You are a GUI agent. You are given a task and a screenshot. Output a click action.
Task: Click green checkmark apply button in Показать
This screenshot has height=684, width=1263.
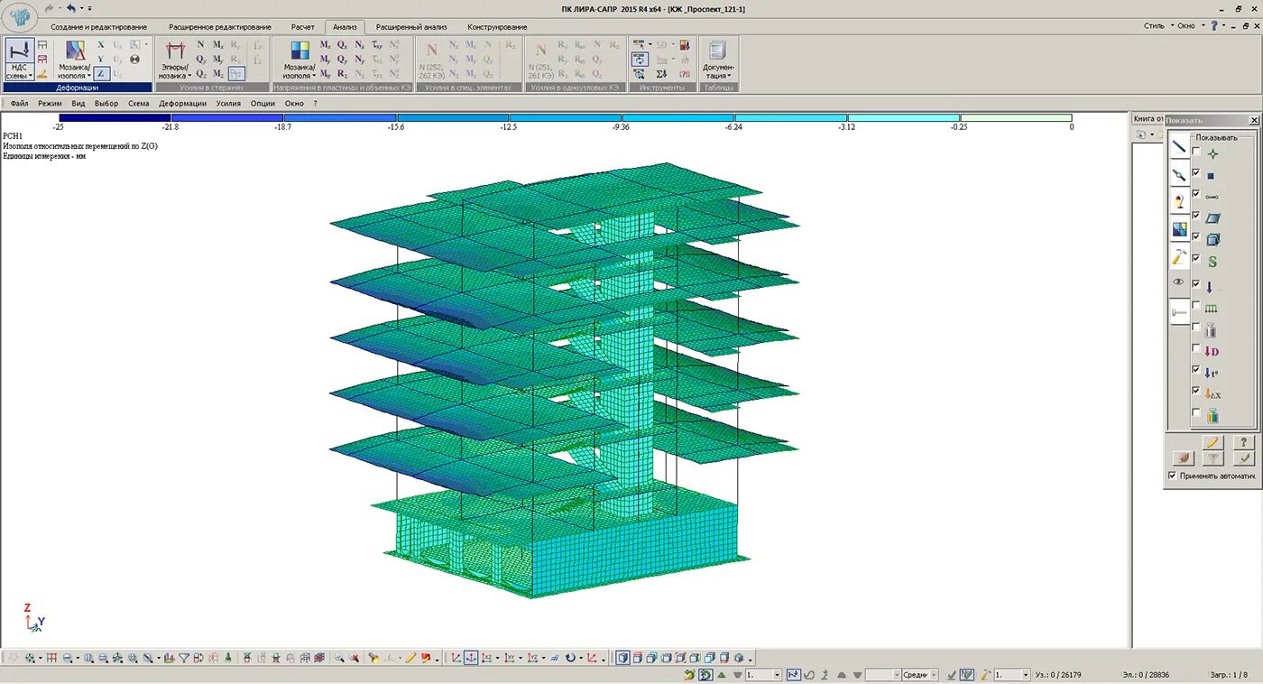(x=1243, y=458)
